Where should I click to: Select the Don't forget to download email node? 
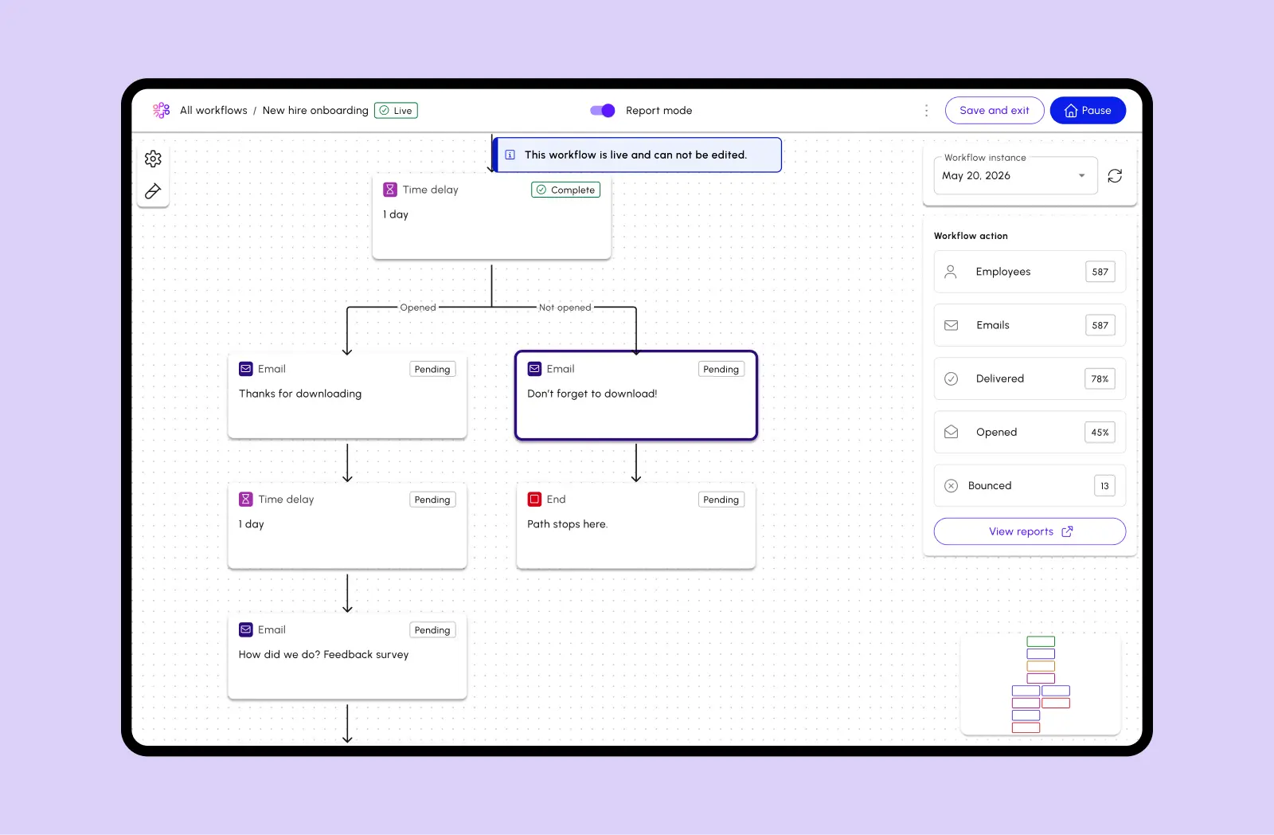point(636,395)
